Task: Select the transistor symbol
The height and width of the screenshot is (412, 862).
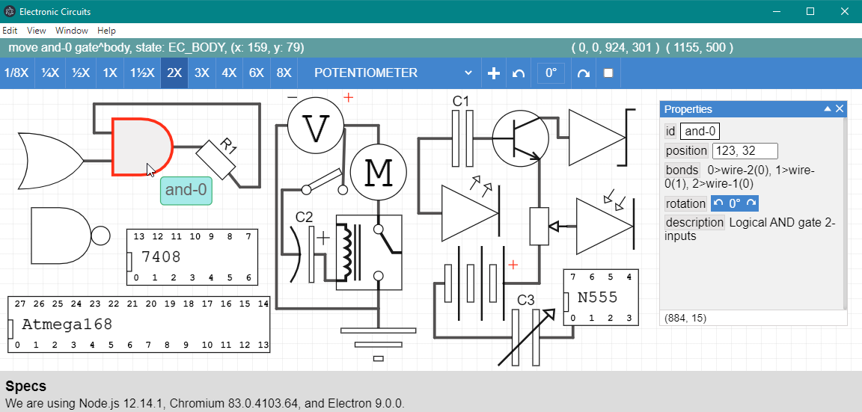Action: coord(520,138)
